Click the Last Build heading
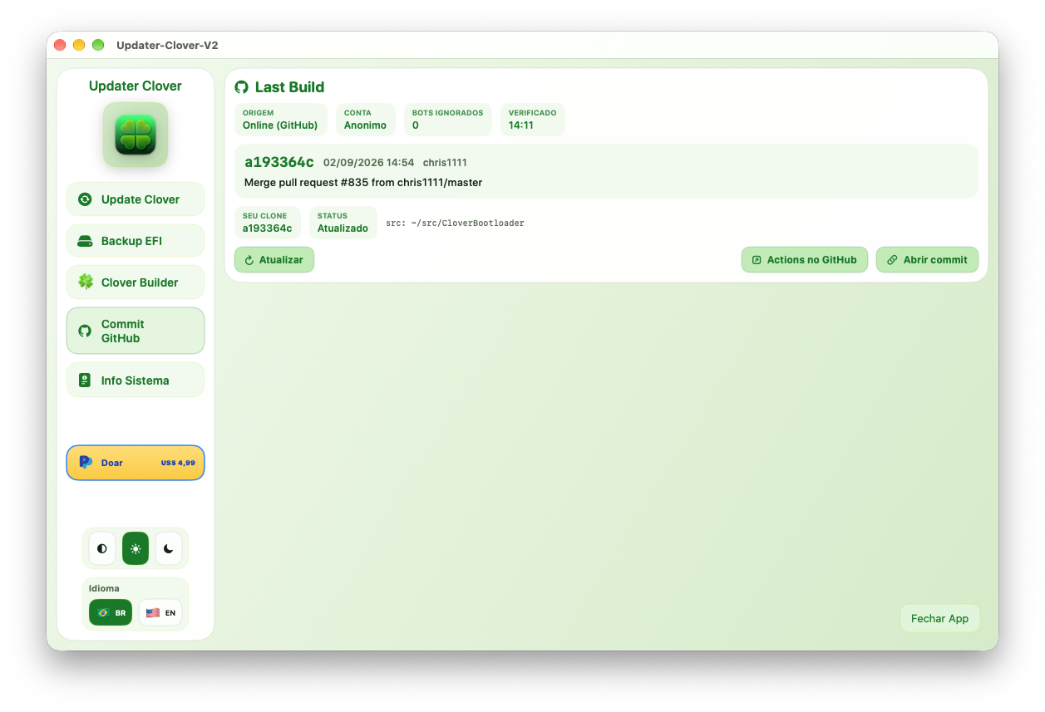This screenshot has width=1045, height=712. [x=289, y=87]
